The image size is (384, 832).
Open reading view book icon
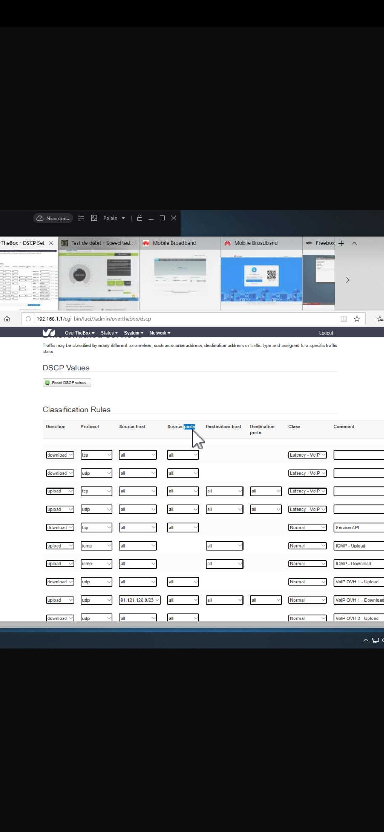[x=343, y=319]
